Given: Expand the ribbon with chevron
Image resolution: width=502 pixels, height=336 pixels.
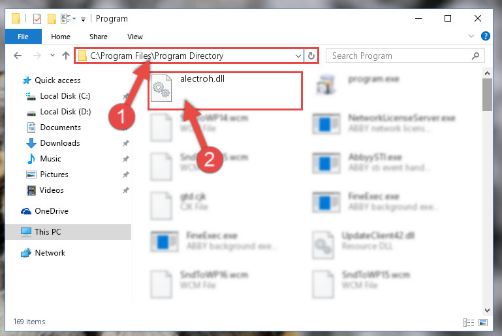Looking at the screenshot, I should (471, 36).
